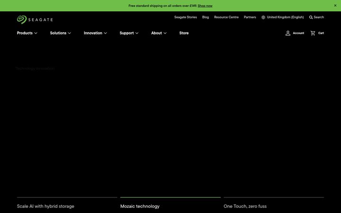
Task: Open Seagate Stories link
Action: pyautogui.click(x=186, y=17)
